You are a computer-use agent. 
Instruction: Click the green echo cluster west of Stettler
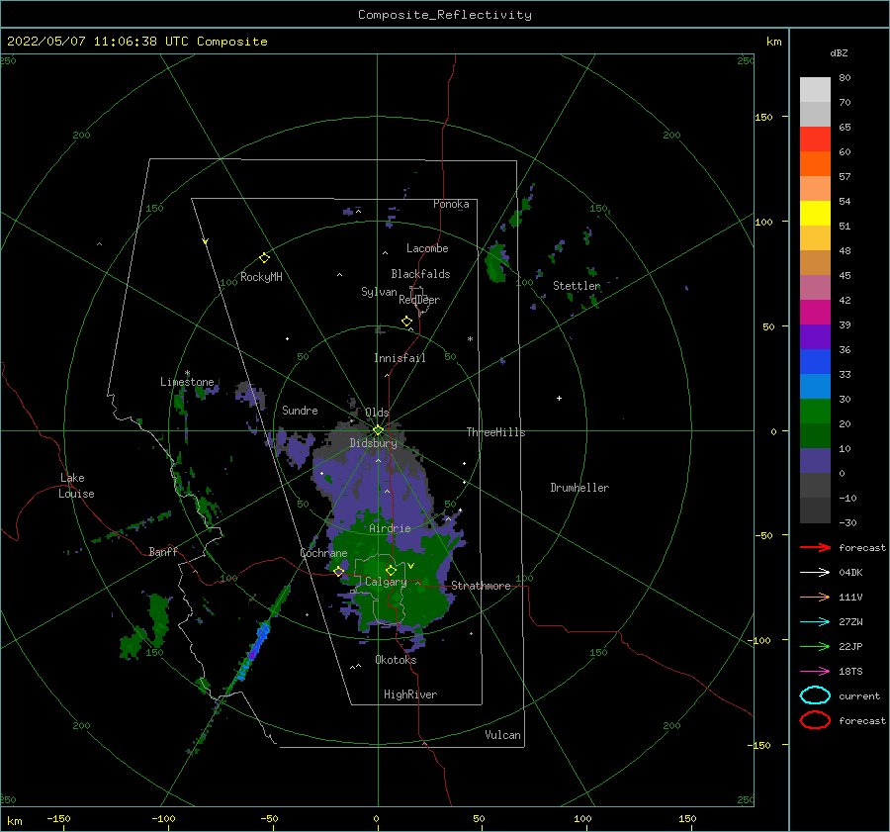[x=496, y=262]
